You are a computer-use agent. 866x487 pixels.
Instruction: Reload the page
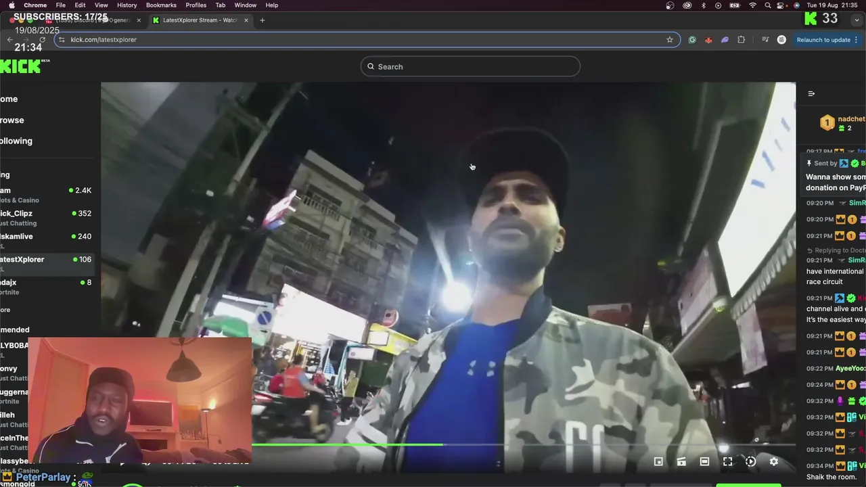[43, 40]
